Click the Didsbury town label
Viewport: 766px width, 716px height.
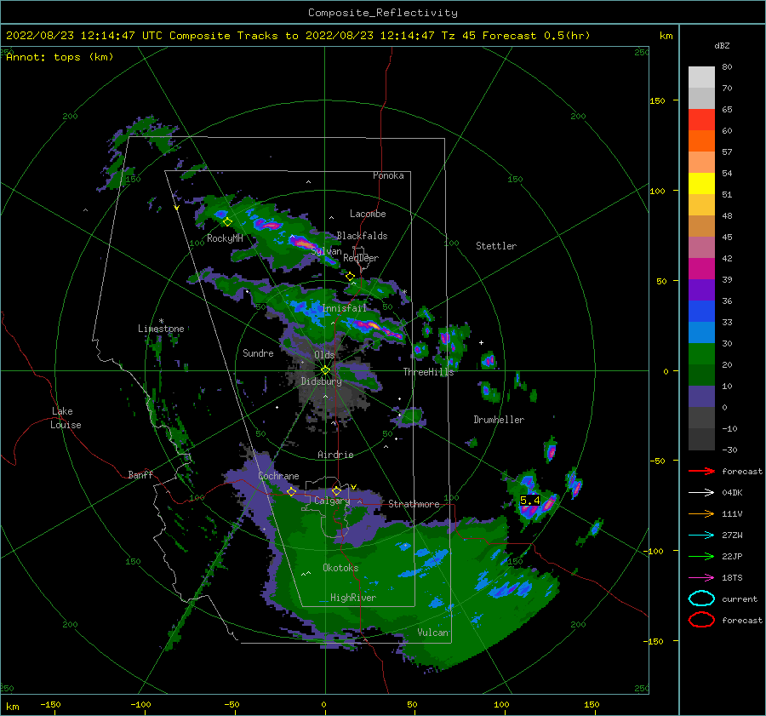321,381
